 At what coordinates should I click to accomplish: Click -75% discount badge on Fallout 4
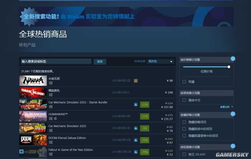[145, 152]
